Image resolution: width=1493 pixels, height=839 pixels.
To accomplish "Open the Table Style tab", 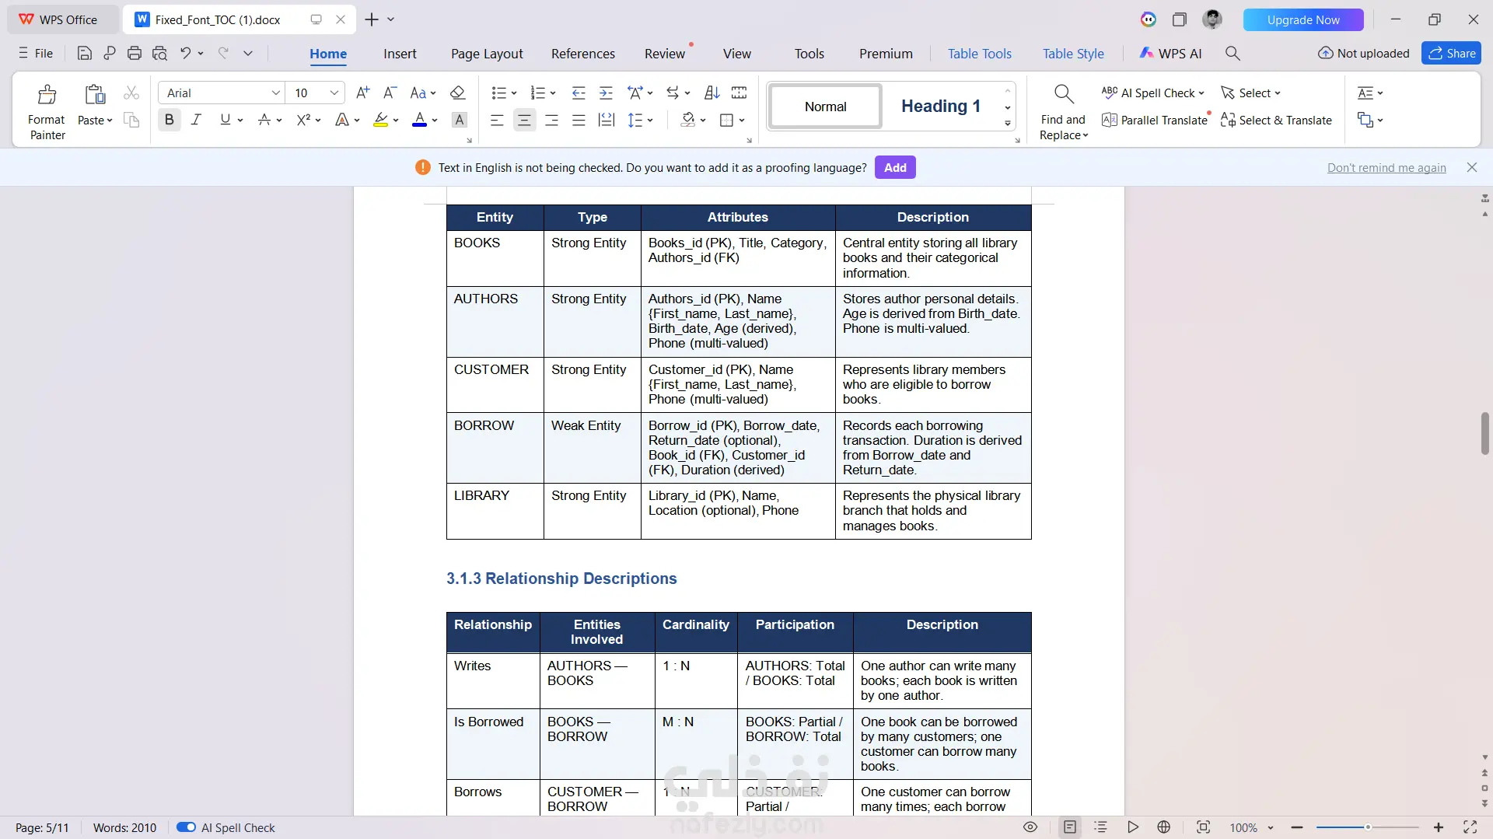I will [x=1073, y=54].
